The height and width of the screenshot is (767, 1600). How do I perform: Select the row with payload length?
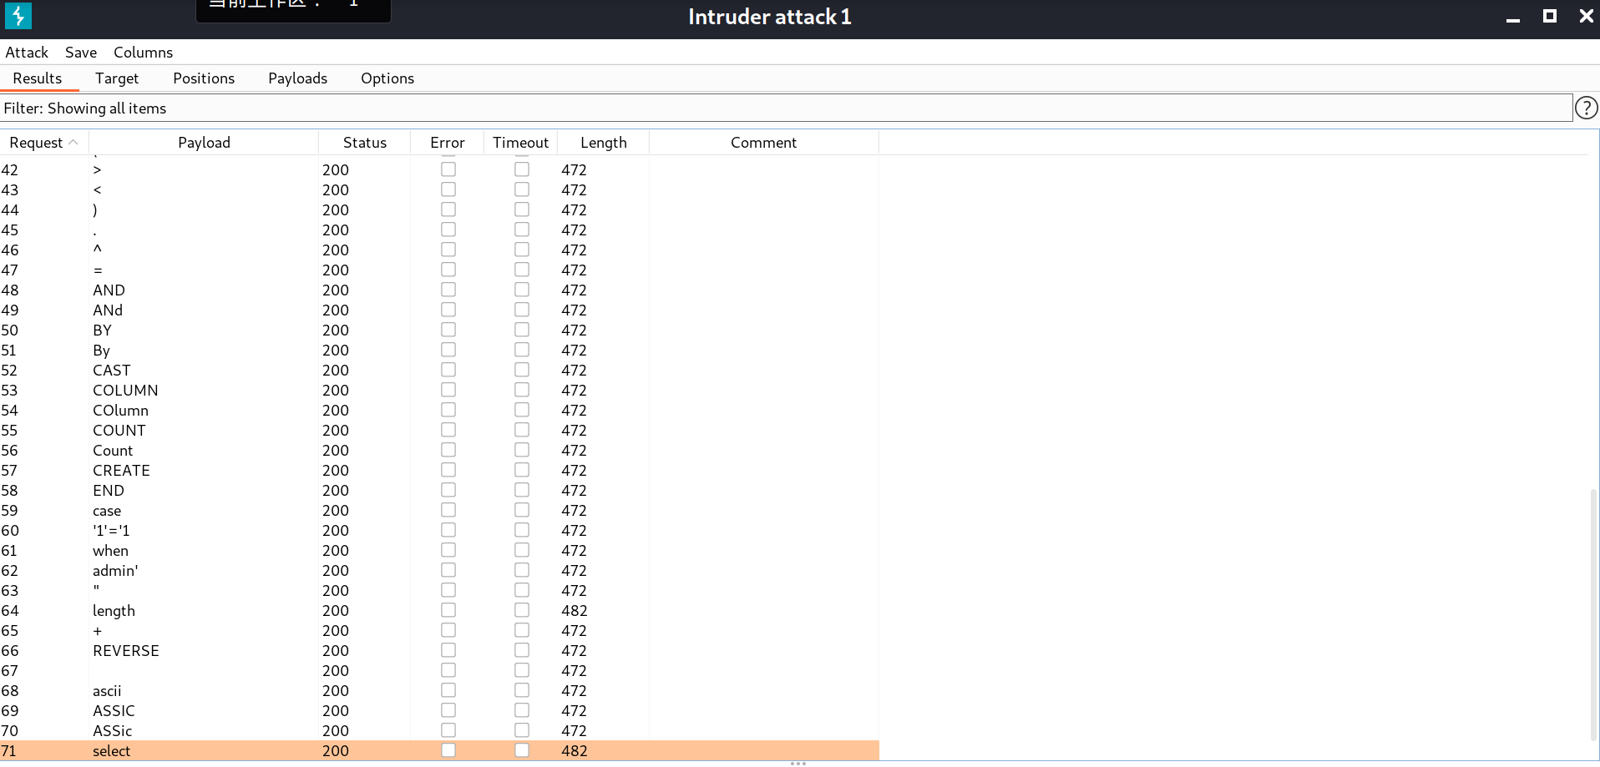(439, 610)
